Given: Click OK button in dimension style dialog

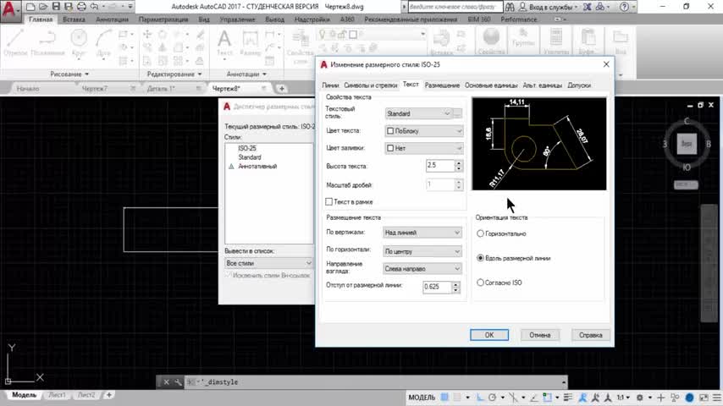Looking at the screenshot, I should coord(489,335).
